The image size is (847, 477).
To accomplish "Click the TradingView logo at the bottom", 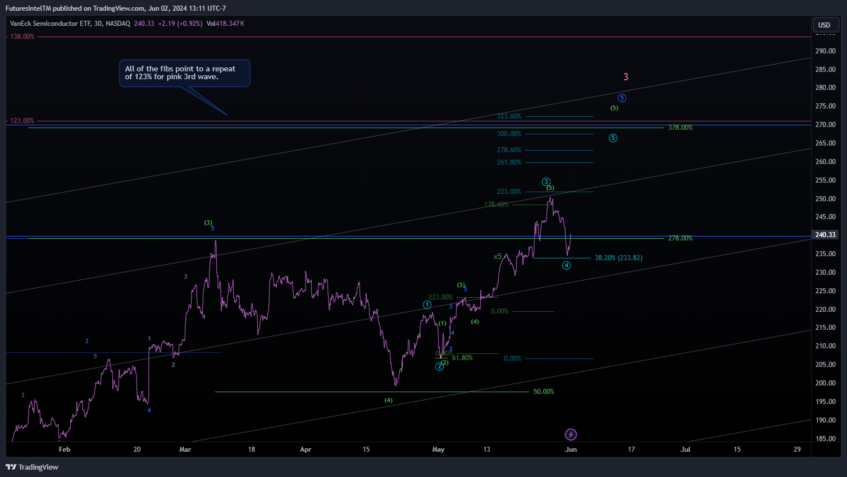I will tap(32, 467).
